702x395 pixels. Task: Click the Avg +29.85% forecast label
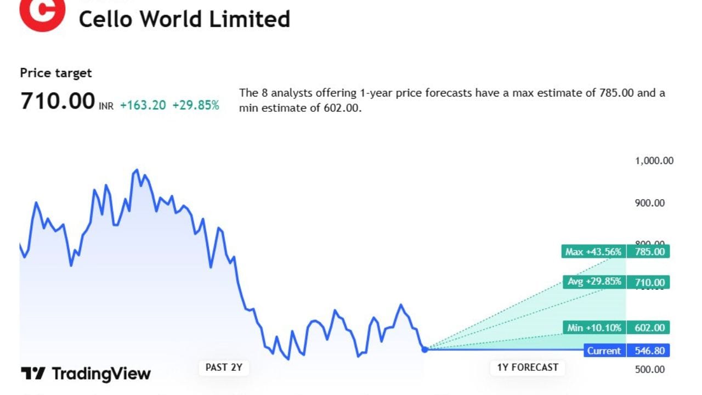pos(595,282)
